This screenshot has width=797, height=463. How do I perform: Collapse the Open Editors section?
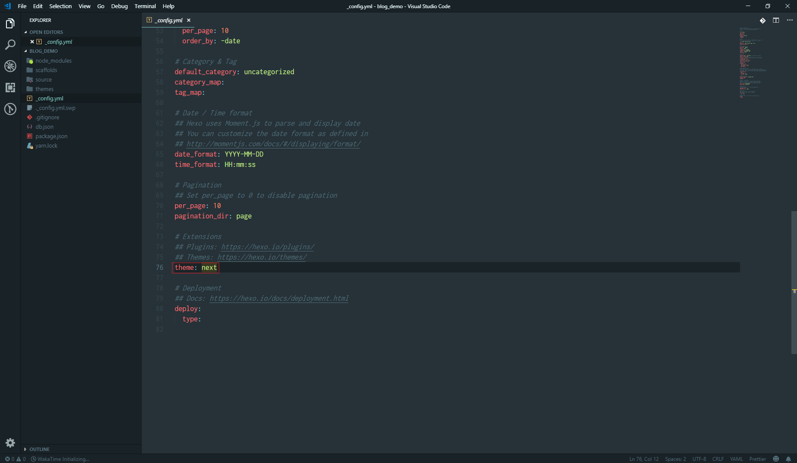[46, 32]
